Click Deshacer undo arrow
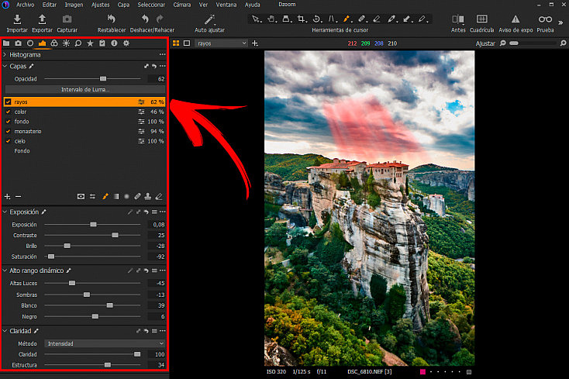The width and height of the screenshot is (569, 379). (145, 19)
